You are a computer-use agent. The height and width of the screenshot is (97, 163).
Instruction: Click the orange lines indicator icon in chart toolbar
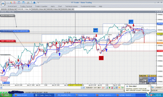click(x=119, y=88)
